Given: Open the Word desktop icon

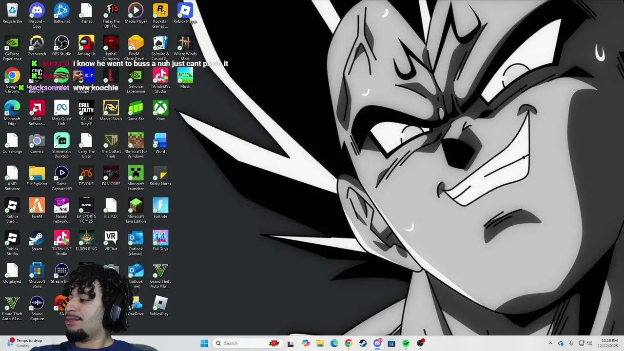Looking at the screenshot, I should click(x=160, y=144).
